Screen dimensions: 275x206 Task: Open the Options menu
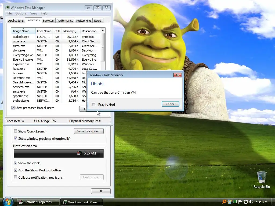click(21, 13)
